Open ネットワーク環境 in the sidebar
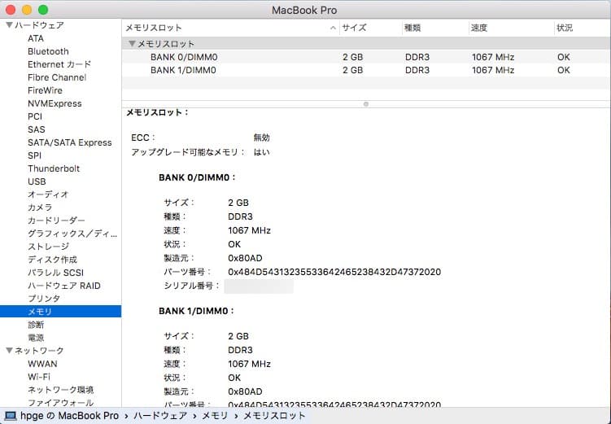This screenshot has width=611, height=424. point(60,390)
